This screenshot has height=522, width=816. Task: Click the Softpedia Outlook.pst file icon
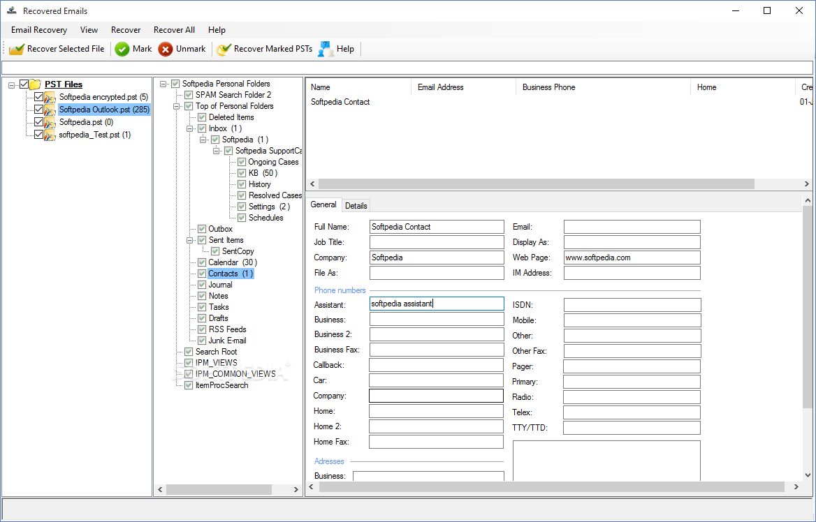click(50, 110)
